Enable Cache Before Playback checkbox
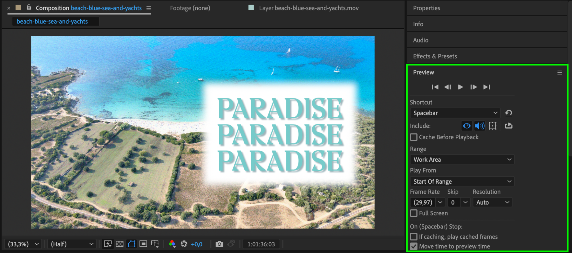 pos(414,137)
